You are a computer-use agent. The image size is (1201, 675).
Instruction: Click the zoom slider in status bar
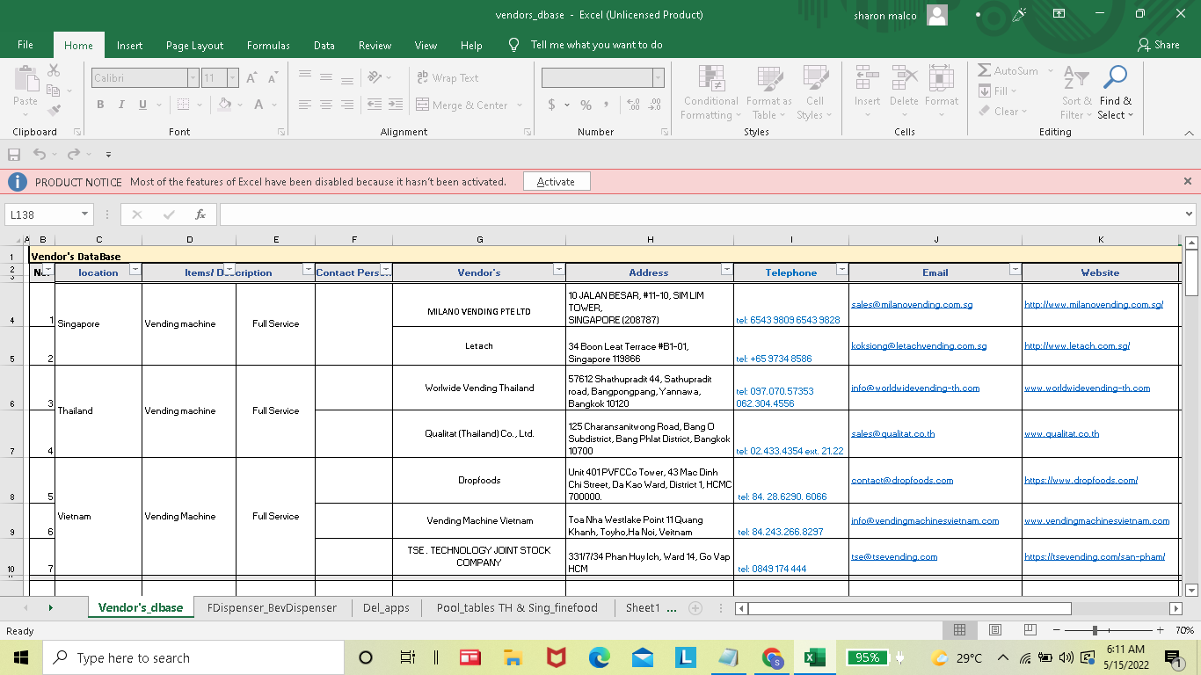tap(1095, 630)
